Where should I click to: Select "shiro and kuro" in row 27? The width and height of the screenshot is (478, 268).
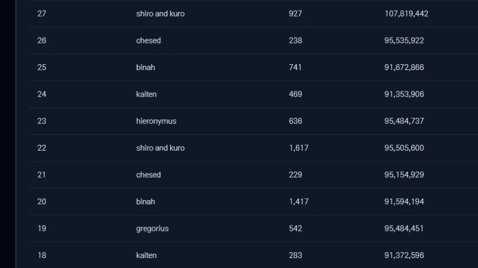tap(160, 14)
